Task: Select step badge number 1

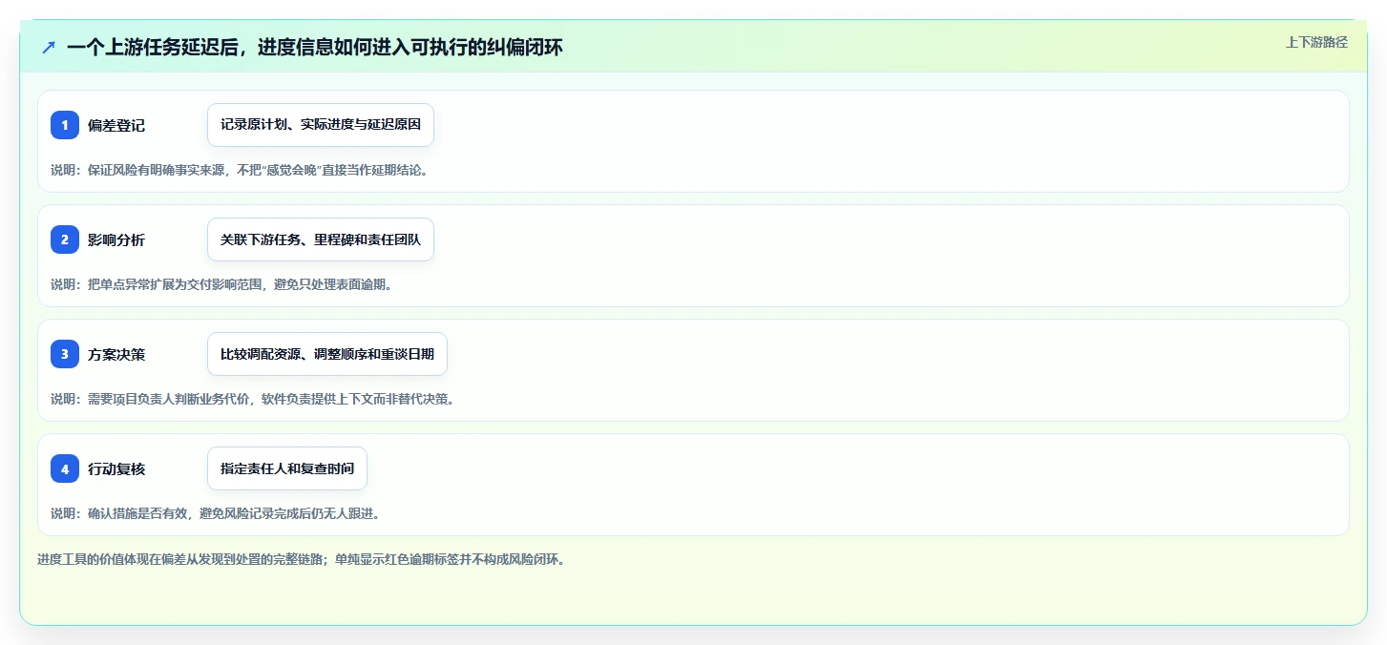Action: [x=65, y=125]
